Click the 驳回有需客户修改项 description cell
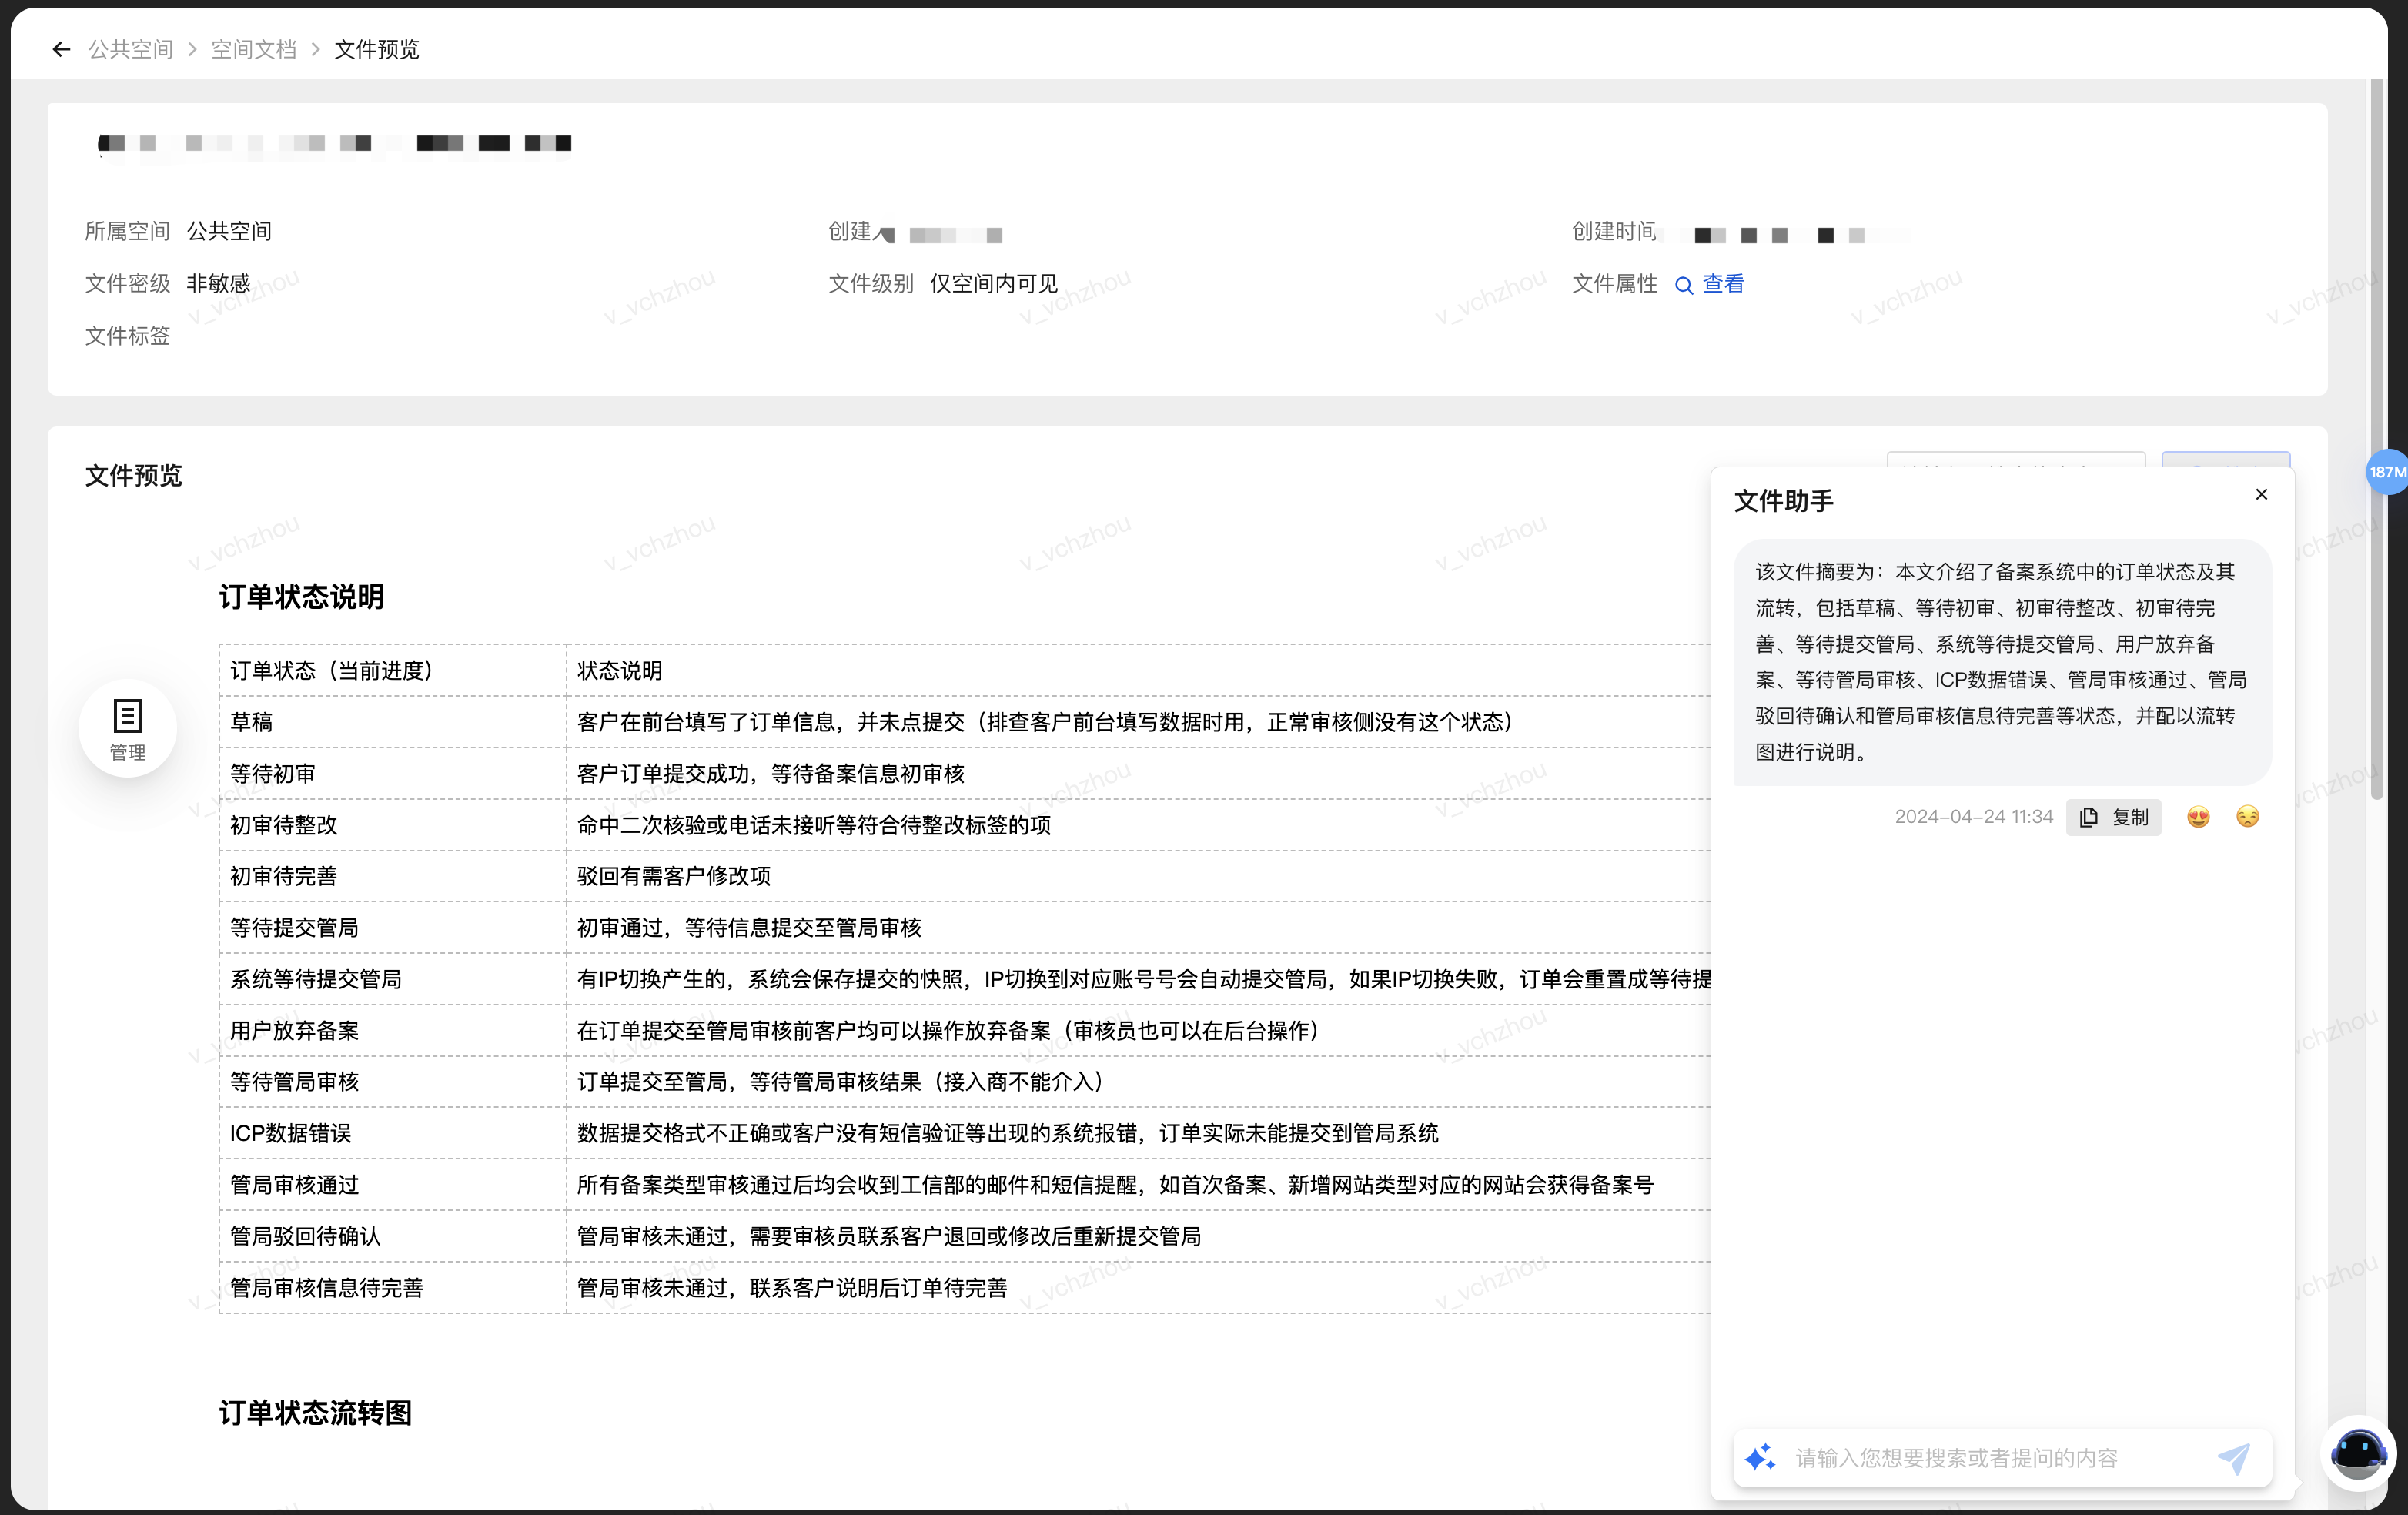This screenshot has width=2408, height=1515. [1138, 876]
